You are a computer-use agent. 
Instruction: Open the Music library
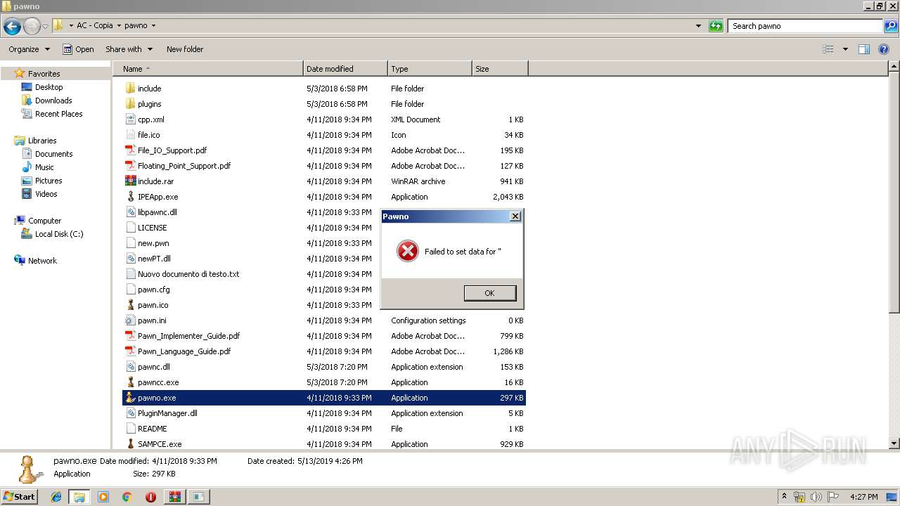click(x=44, y=167)
